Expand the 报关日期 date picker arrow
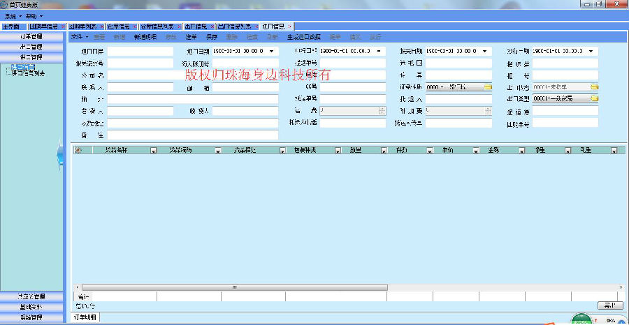Image resolution: width=629 pixels, height=325 pixels. point(484,52)
